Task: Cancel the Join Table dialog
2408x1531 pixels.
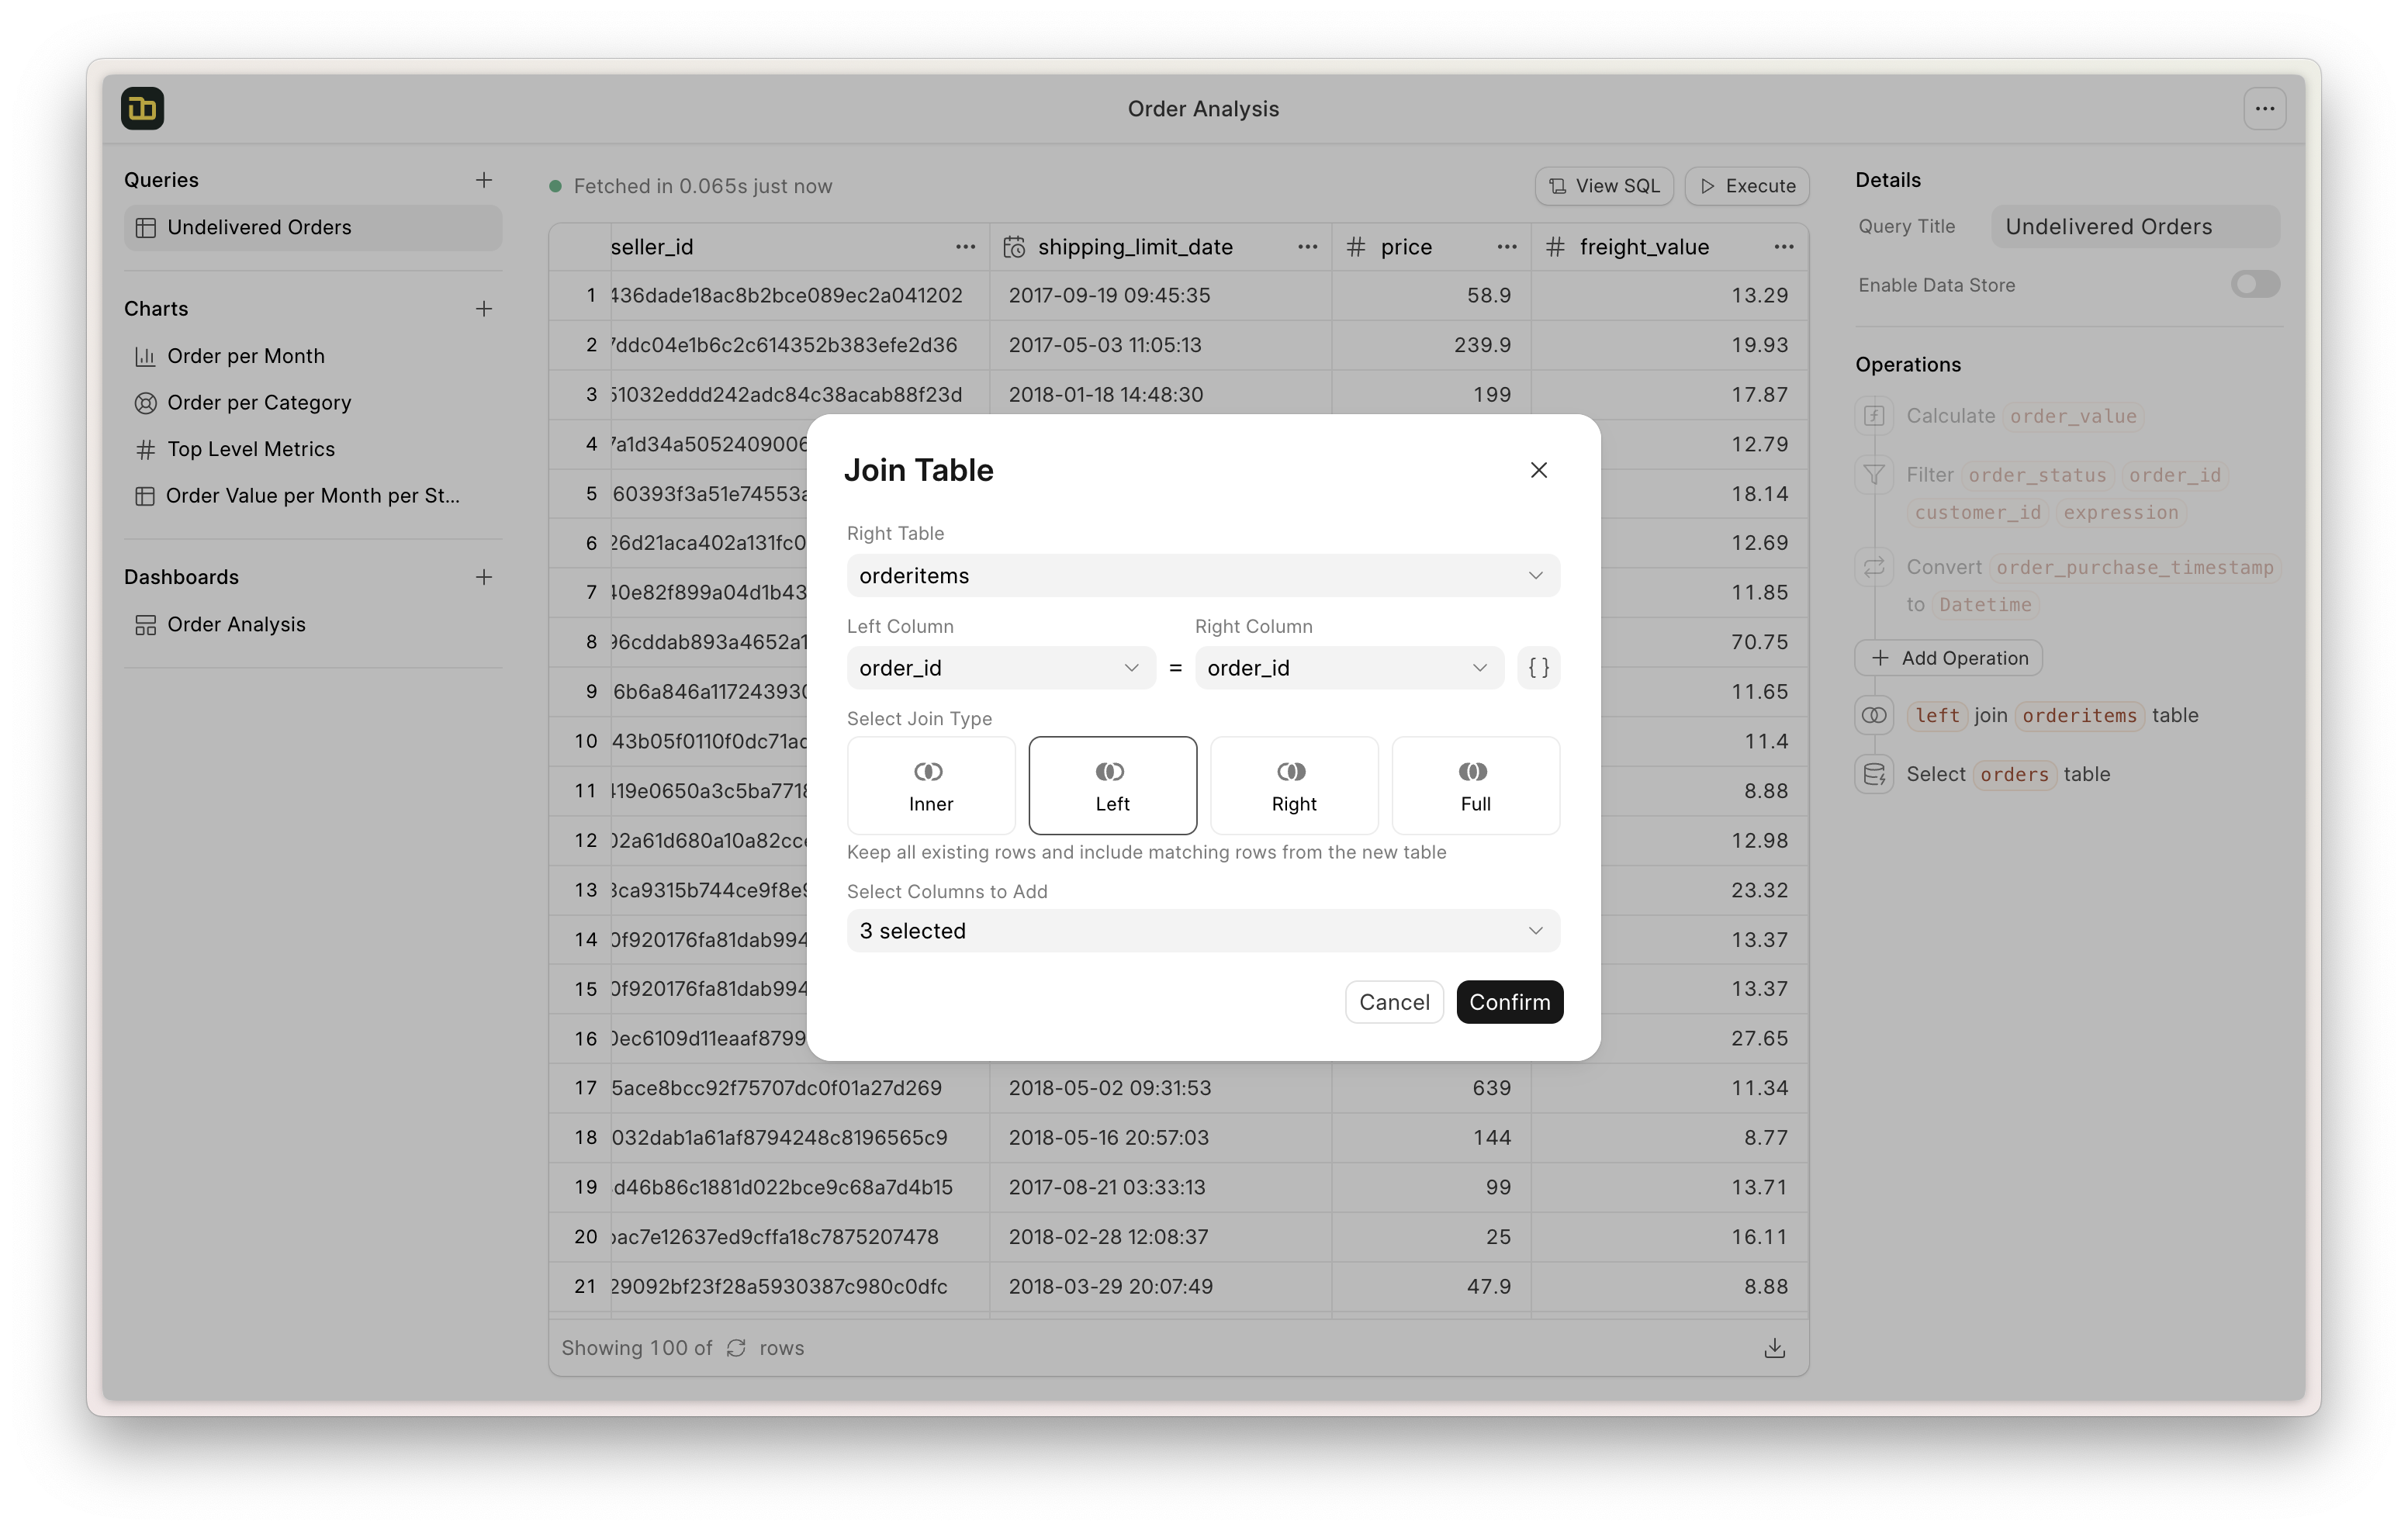Action: tap(1394, 1002)
